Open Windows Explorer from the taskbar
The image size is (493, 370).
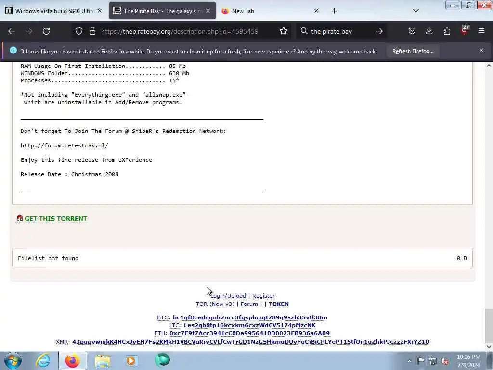click(103, 361)
